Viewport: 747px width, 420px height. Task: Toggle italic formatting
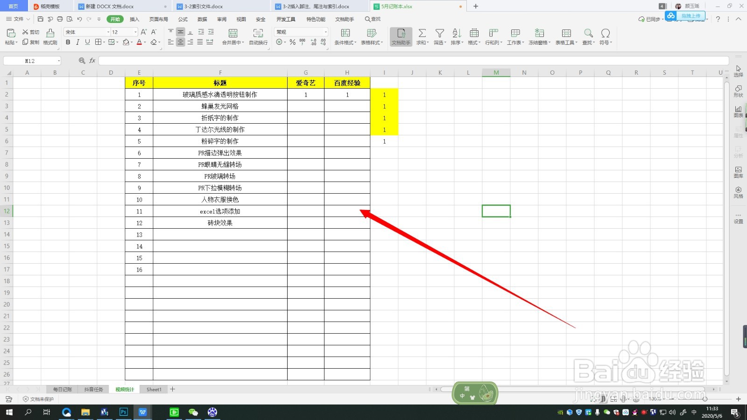tap(78, 42)
